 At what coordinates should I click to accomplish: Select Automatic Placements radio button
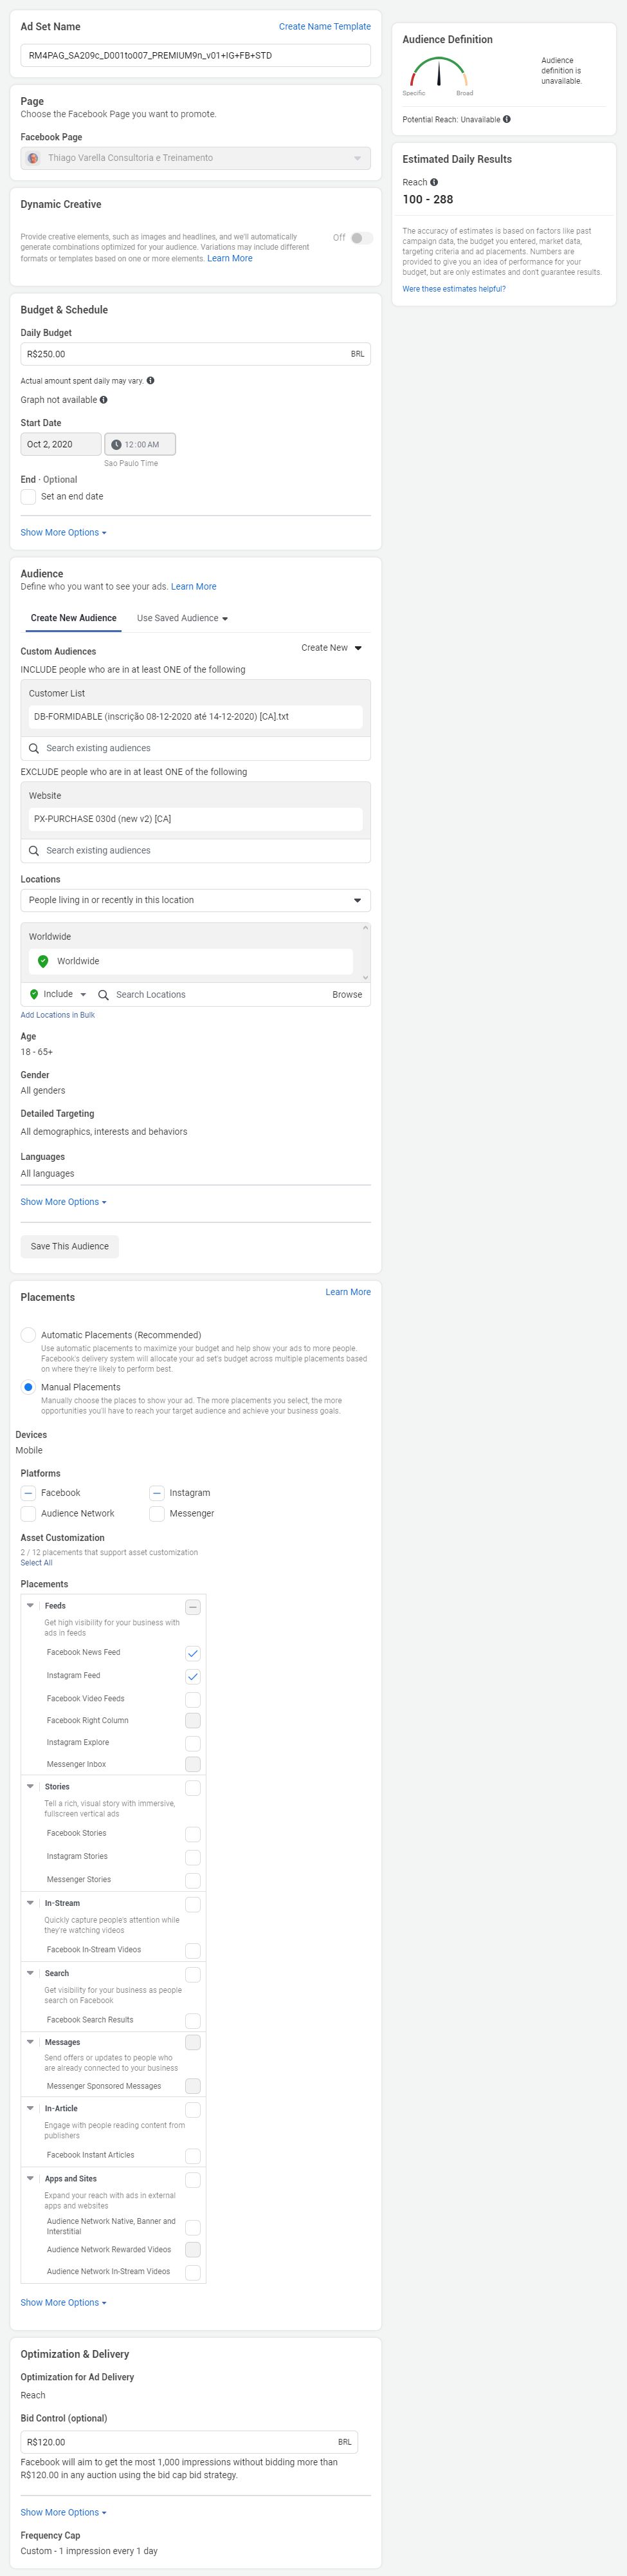click(x=28, y=1335)
